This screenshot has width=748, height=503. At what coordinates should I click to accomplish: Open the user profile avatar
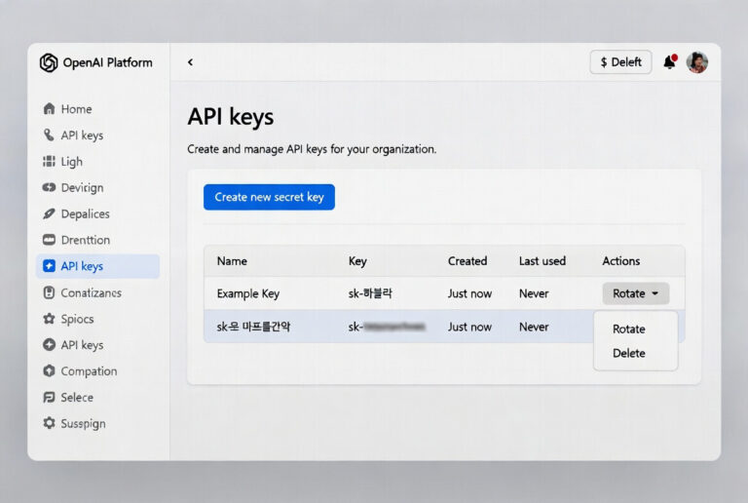point(697,62)
